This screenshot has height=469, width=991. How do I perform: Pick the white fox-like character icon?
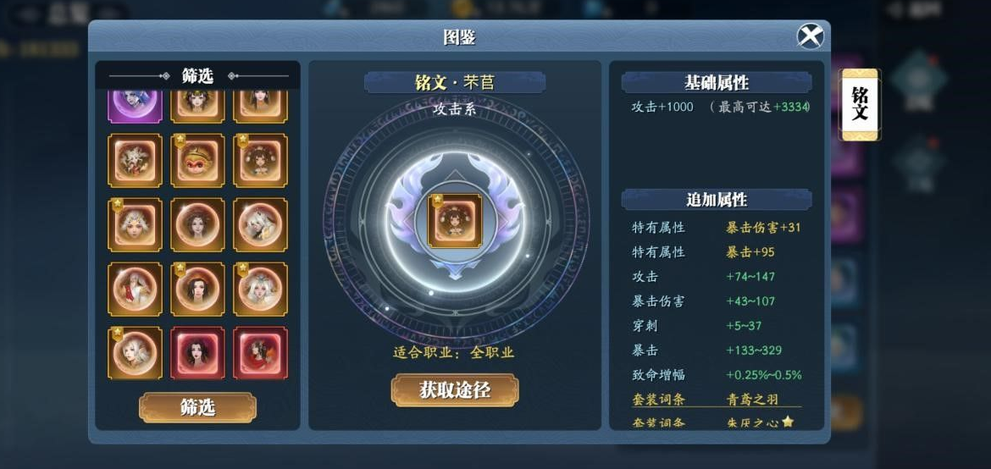coord(260,225)
